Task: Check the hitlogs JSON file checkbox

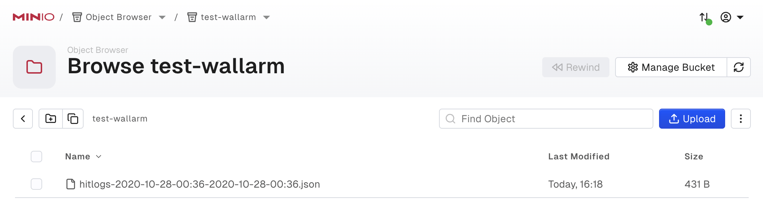Action: [x=36, y=184]
